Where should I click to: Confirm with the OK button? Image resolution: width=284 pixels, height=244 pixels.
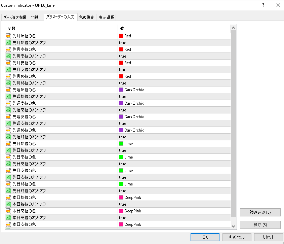click(x=205, y=237)
